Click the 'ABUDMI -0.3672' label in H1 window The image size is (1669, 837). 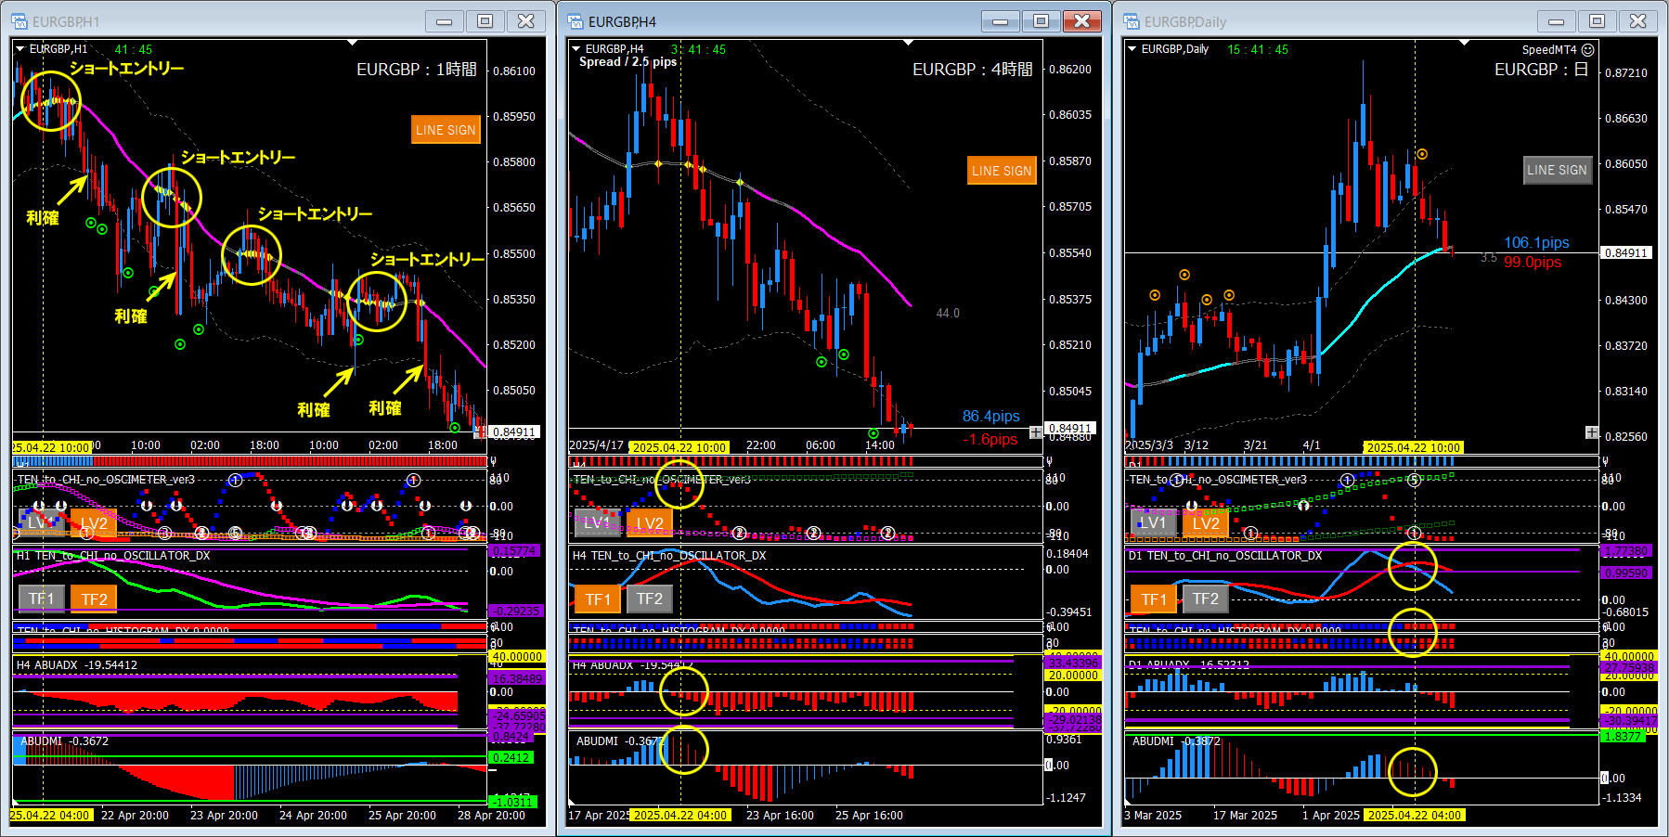tap(65, 741)
